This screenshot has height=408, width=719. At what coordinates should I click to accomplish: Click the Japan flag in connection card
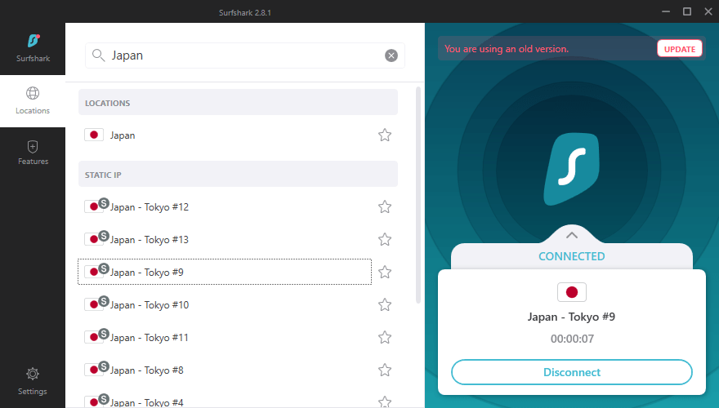(x=571, y=292)
